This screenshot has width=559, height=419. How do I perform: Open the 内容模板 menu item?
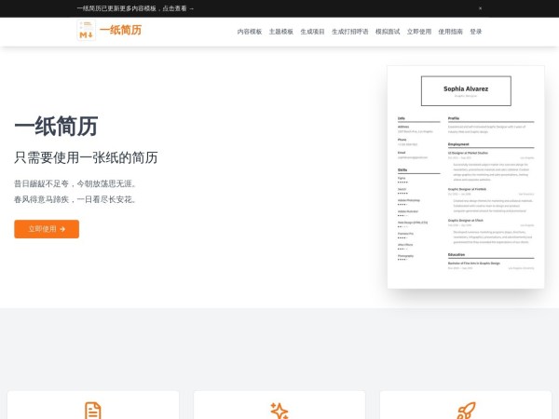coord(250,32)
